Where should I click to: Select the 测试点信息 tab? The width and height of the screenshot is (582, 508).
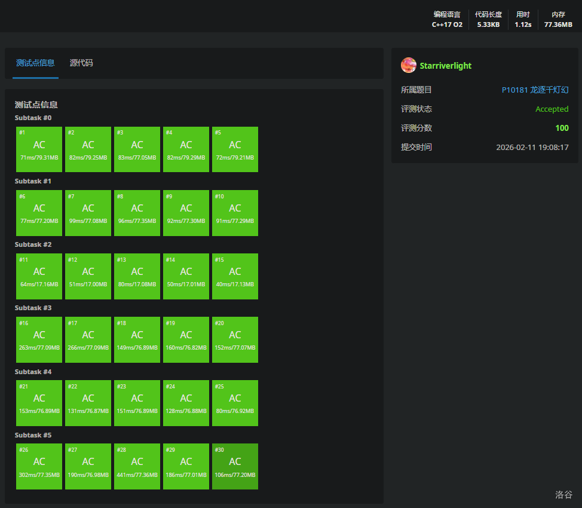click(35, 63)
